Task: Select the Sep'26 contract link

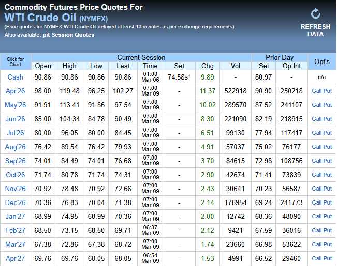Action: coord(15,161)
